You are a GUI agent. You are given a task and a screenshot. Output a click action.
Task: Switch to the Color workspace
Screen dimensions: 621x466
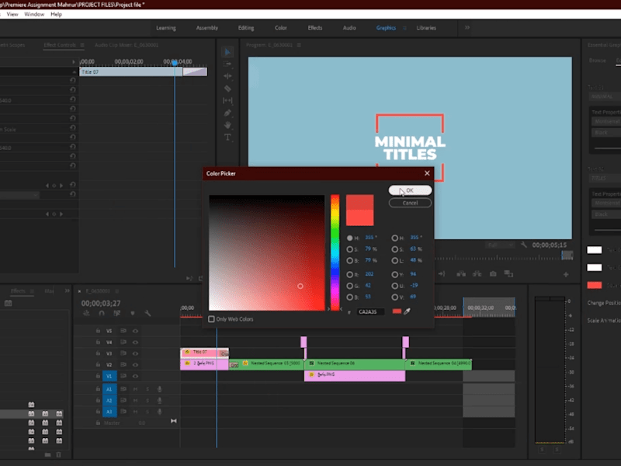(x=281, y=28)
